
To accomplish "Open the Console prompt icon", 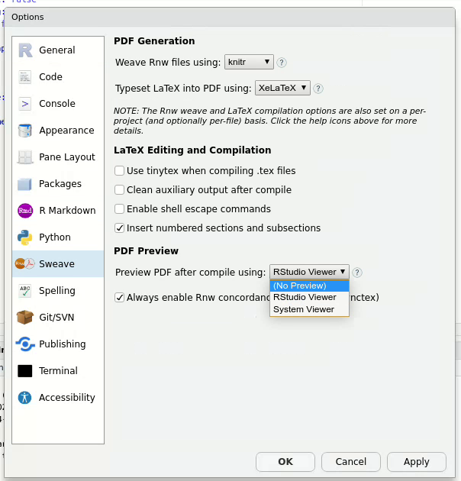I will click(x=25, y=104).
